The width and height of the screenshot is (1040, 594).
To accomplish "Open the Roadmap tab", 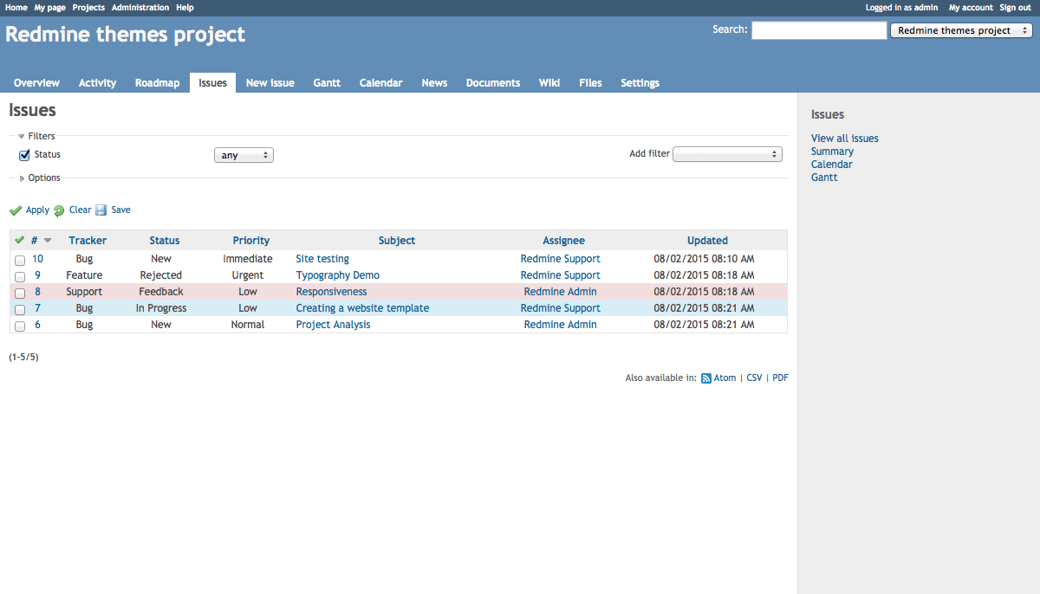I will coord(157,83).
